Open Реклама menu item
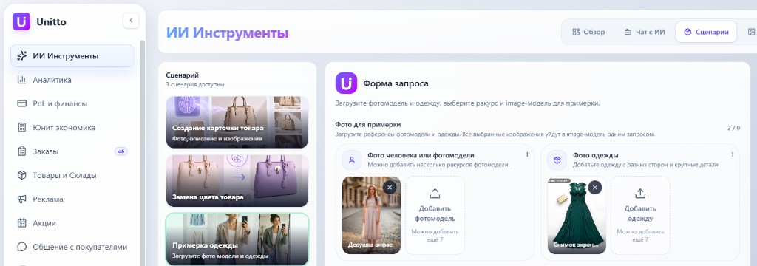Screen dimensions: 757x266 point(72,199)
